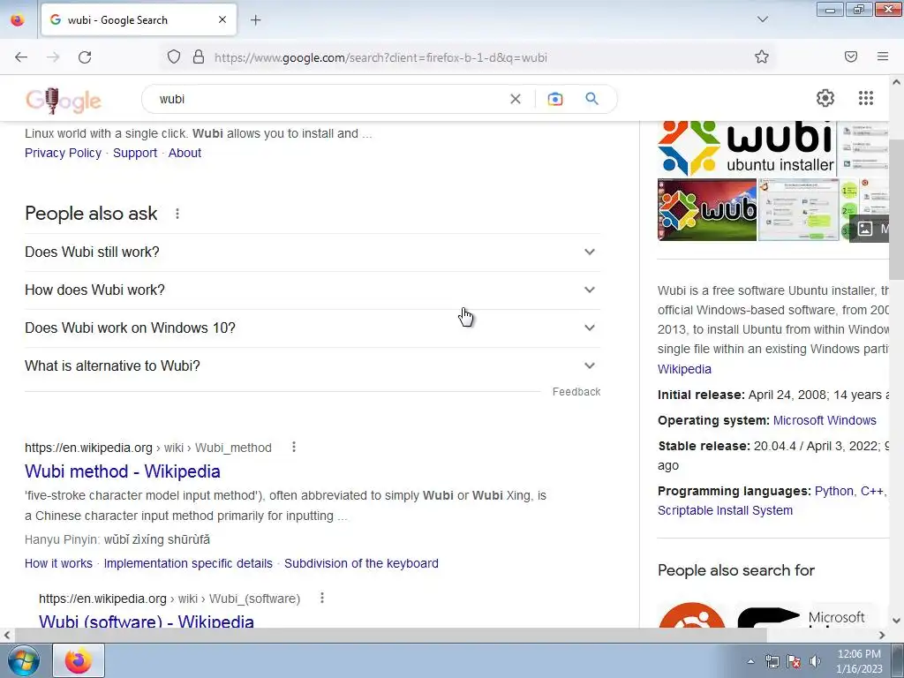The height and width of the screenshot is (678, 904).
Task: Click the vertical scrollbar down arrow
Action: click(897, 621)
